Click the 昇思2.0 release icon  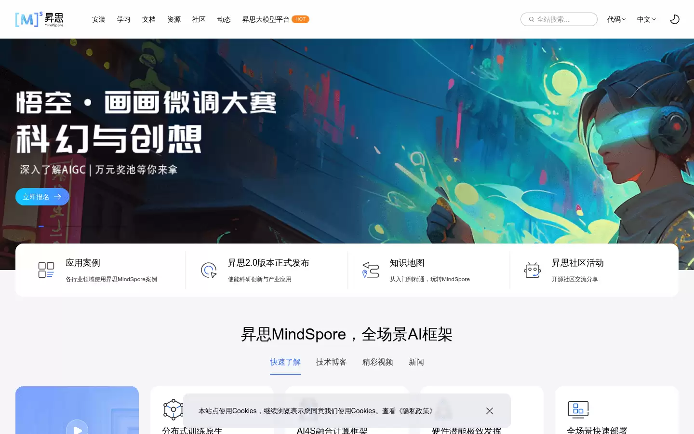click(209, 270)
